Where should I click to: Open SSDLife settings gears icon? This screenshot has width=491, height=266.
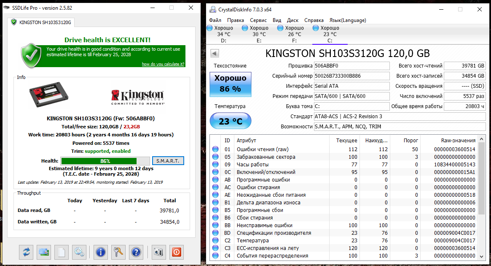[x=79, y=252]
